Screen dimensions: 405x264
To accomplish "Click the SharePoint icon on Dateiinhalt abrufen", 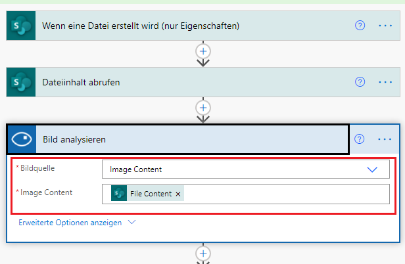I will click(x=21, y=82).
